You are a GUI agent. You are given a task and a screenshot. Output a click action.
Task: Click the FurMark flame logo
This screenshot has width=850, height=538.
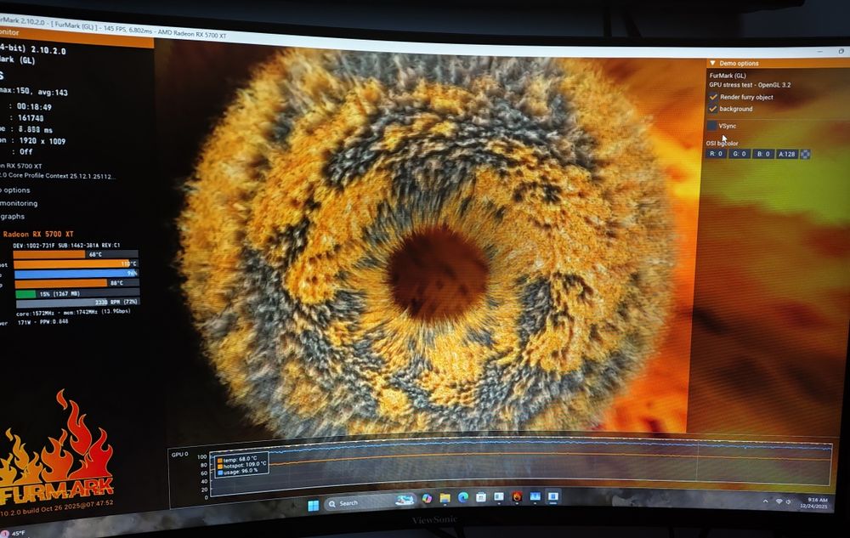pos(56,447)
